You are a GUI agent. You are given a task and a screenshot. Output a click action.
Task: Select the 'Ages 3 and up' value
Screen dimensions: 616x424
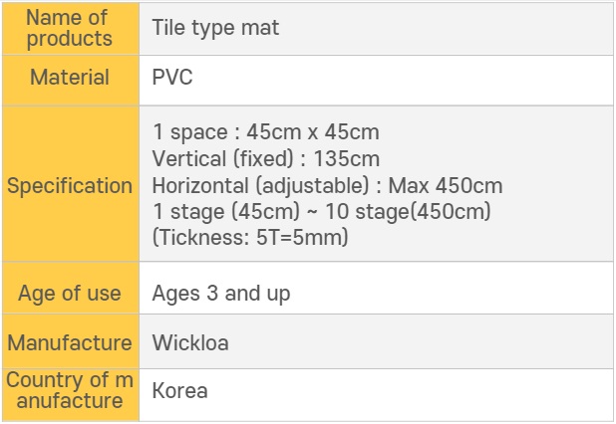click(221, 293)
